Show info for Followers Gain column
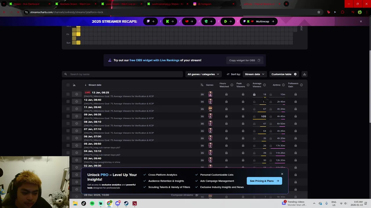 click(x=301, y=85)
